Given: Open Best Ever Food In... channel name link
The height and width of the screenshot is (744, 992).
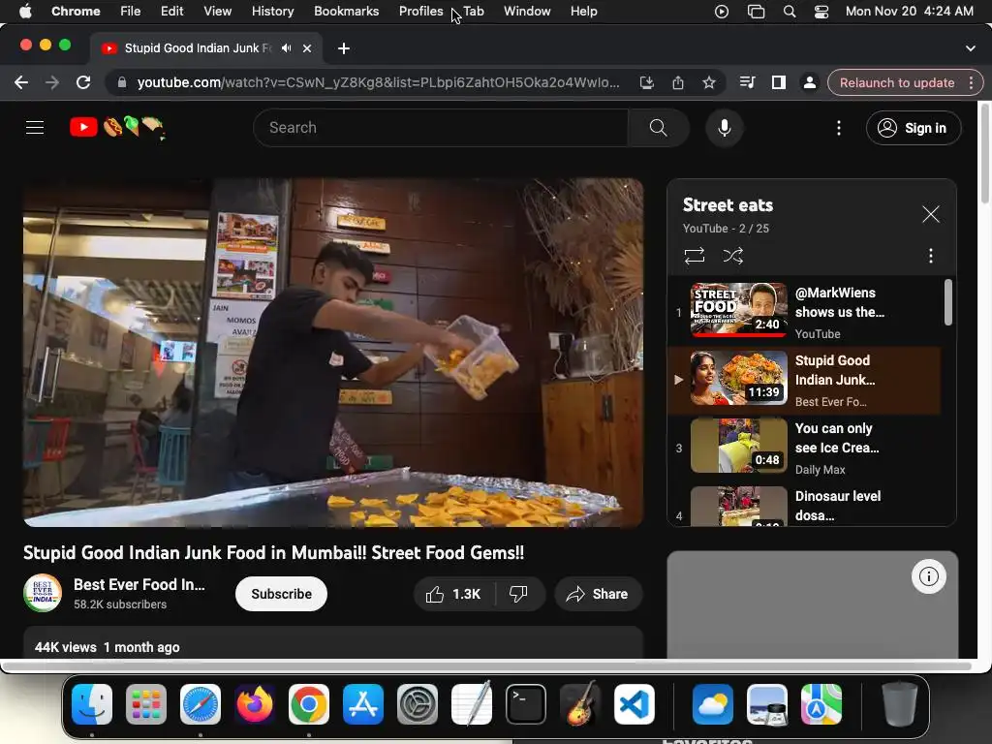Looking at the screenshot, I should coord(139,584).
